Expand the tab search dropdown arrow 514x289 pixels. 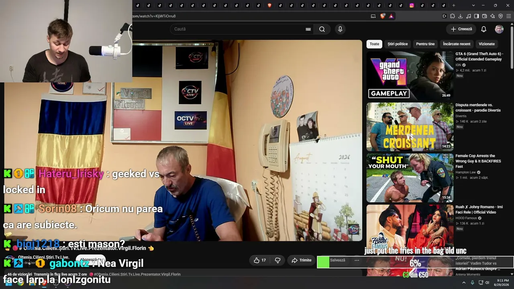pyautogui.click(x=473, y=5)
